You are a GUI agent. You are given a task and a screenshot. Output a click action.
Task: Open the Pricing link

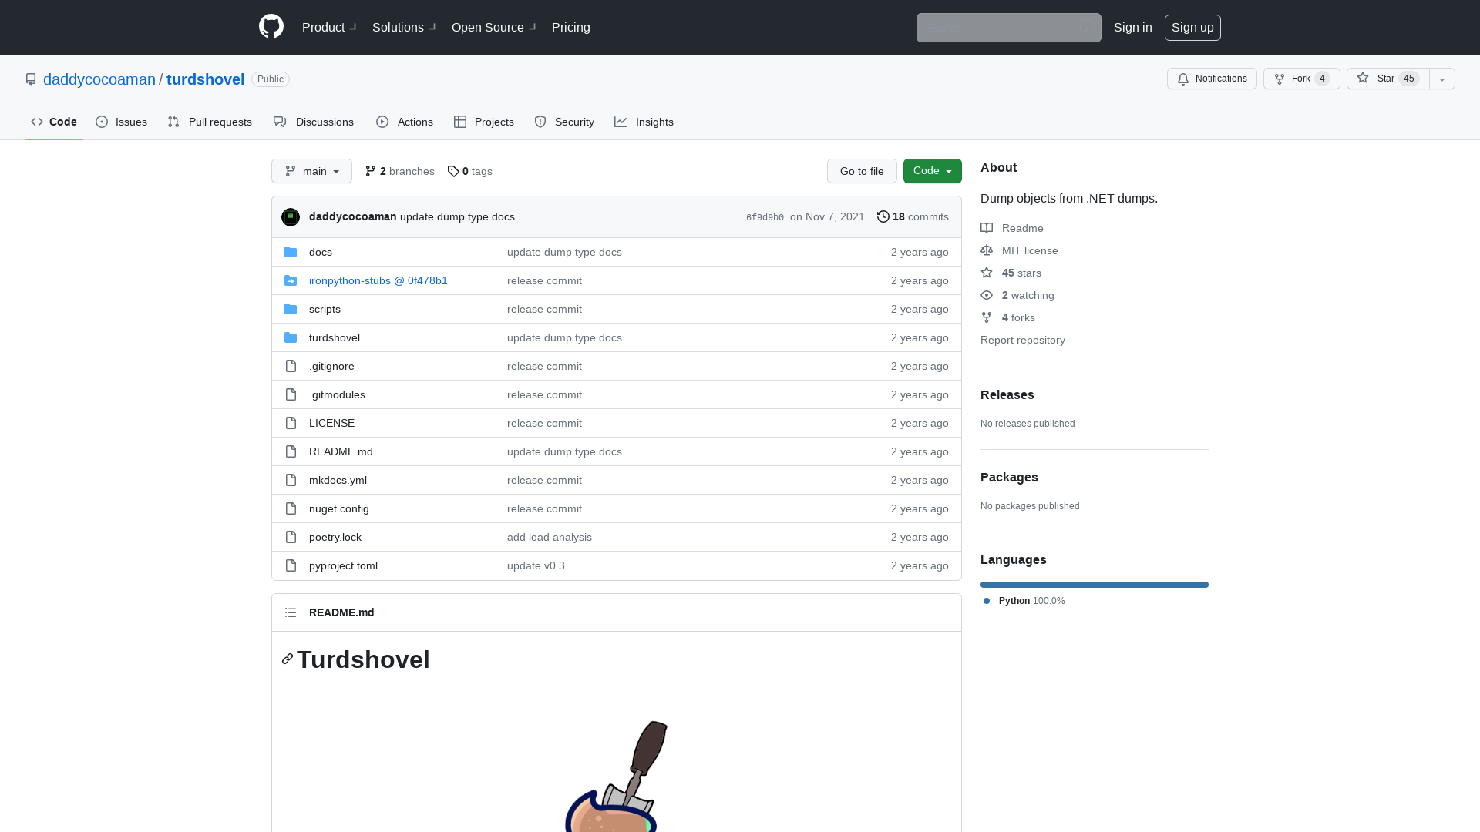point(571,27)
